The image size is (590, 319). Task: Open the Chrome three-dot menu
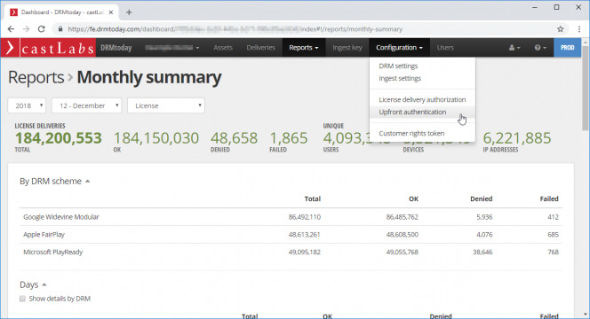point(579,29)
